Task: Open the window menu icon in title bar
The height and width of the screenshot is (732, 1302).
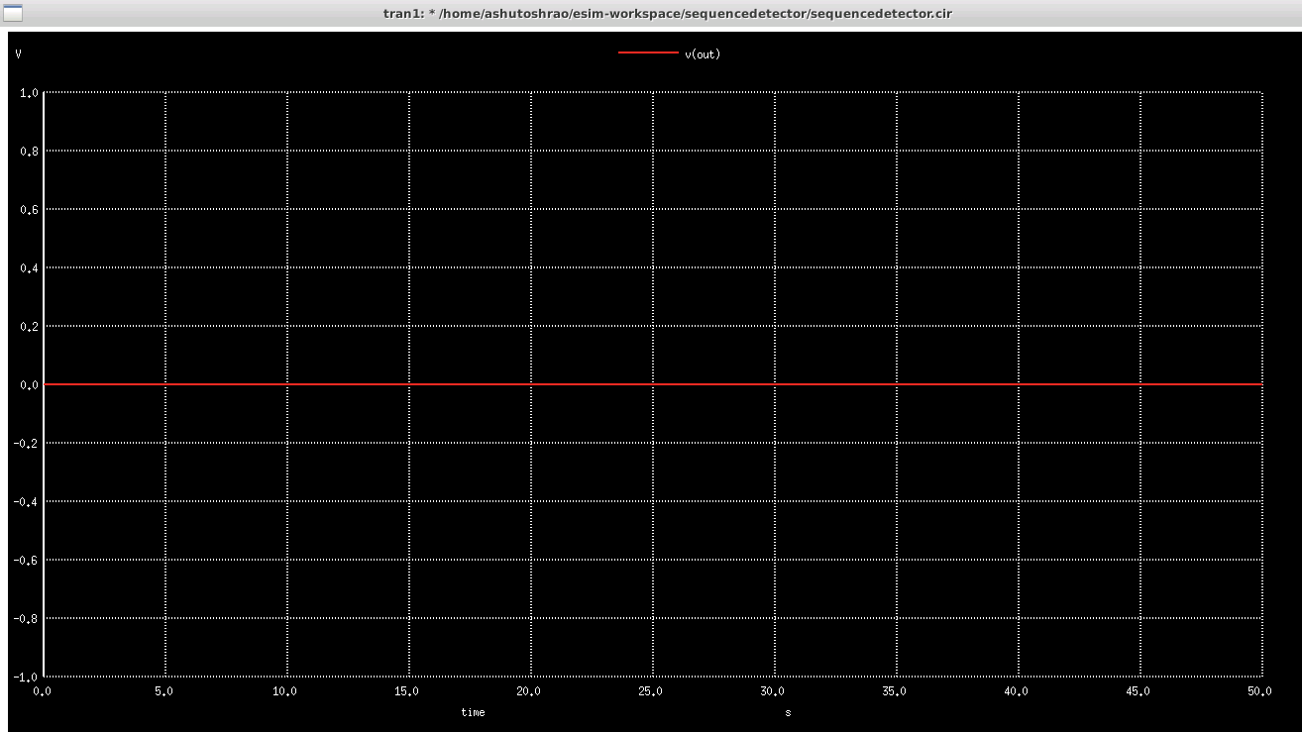Action: coord(11,14)
